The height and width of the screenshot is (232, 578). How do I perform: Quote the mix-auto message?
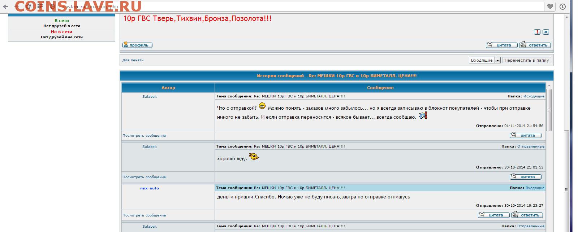tap(493, 215)
